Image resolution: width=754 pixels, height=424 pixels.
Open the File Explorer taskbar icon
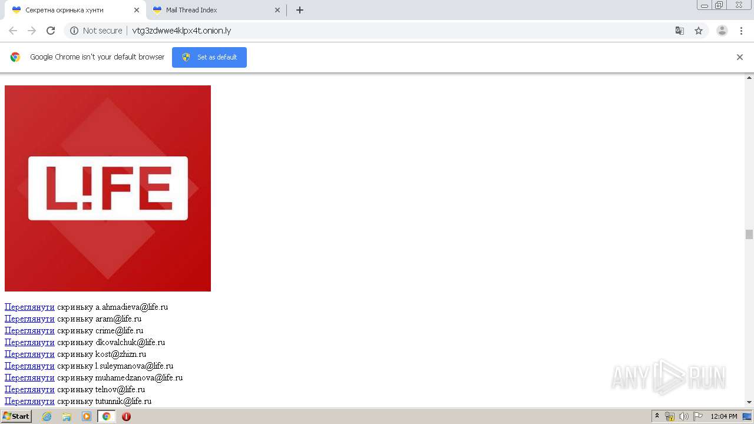67,416
